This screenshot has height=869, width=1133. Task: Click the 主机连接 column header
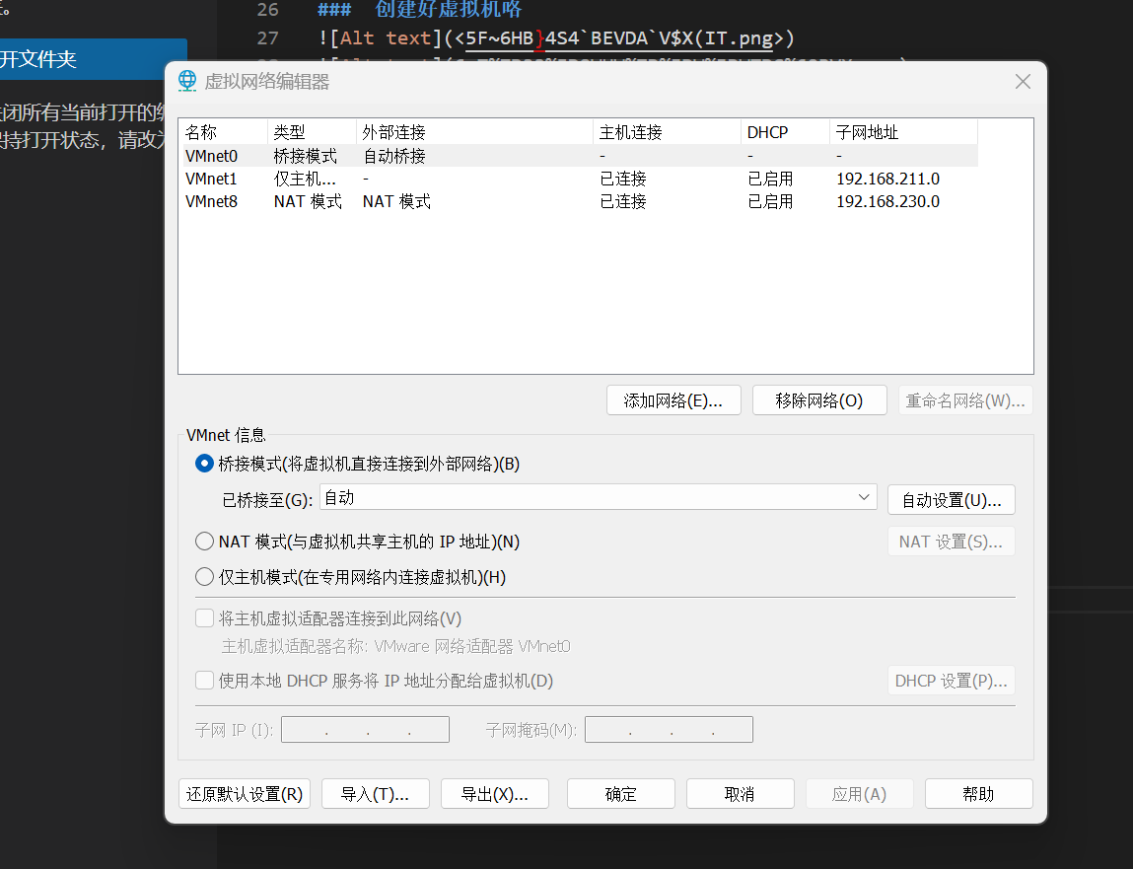click(x=667, y=132)
